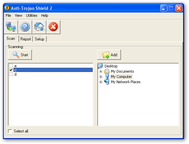The height and width of the screenshot is (144, 189).
Task: Click the My Documents folder icon
Action: (x=107, y=71)
